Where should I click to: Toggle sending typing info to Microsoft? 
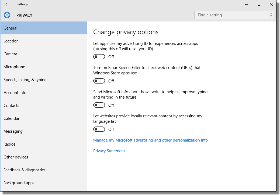99,105
